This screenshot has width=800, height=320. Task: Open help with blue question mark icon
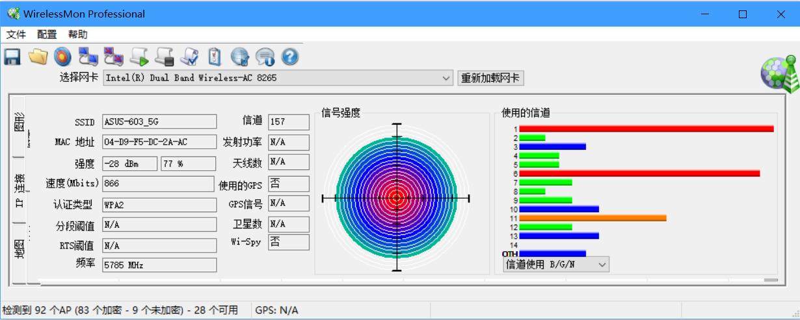pos(290,57)
